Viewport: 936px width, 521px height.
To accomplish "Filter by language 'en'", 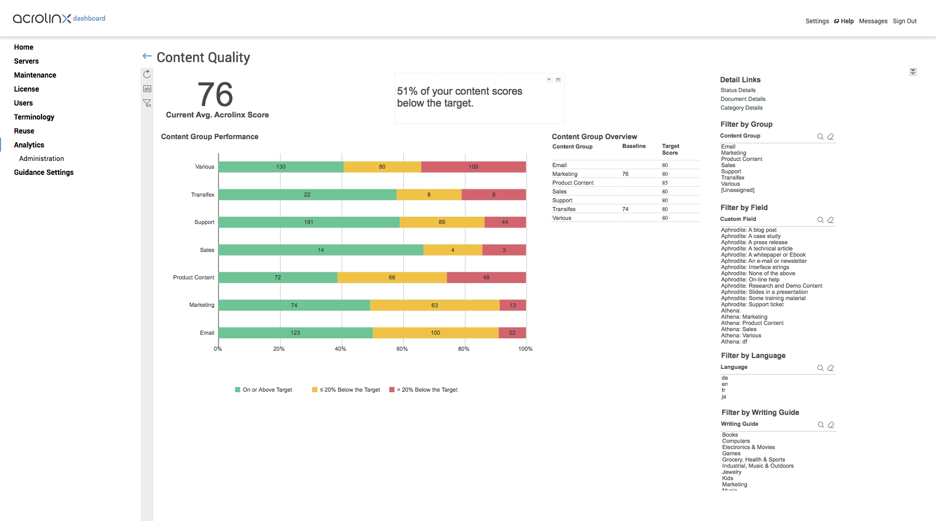I will click(x=725, y=384).
